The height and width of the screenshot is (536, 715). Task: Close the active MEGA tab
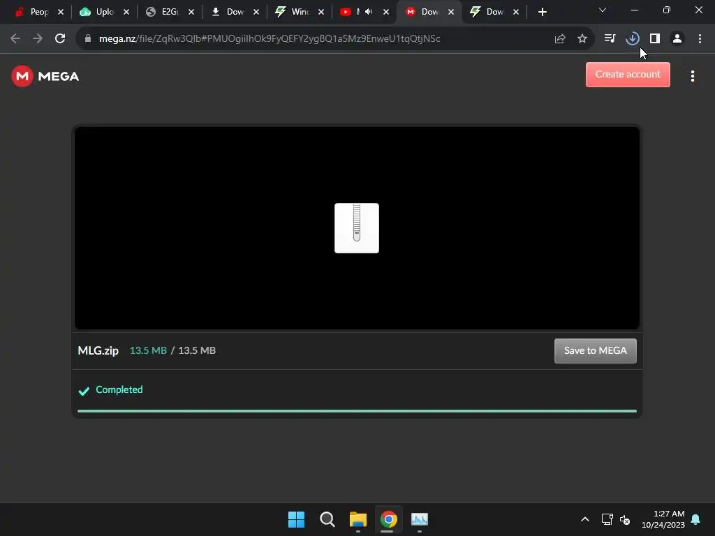pos(451,12)
